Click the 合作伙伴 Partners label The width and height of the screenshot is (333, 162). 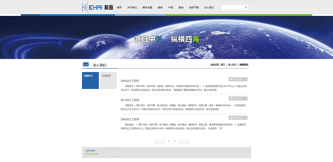(92, 152)
